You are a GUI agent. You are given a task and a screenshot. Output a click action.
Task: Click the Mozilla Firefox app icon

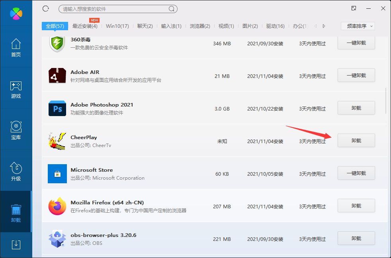pyautogui.click(x=57, y=206)
